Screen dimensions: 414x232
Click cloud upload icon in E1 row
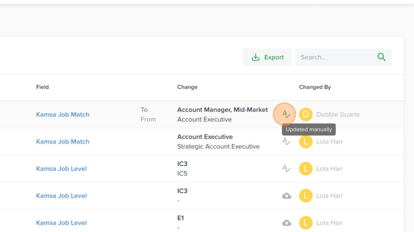tap(287, 223)
